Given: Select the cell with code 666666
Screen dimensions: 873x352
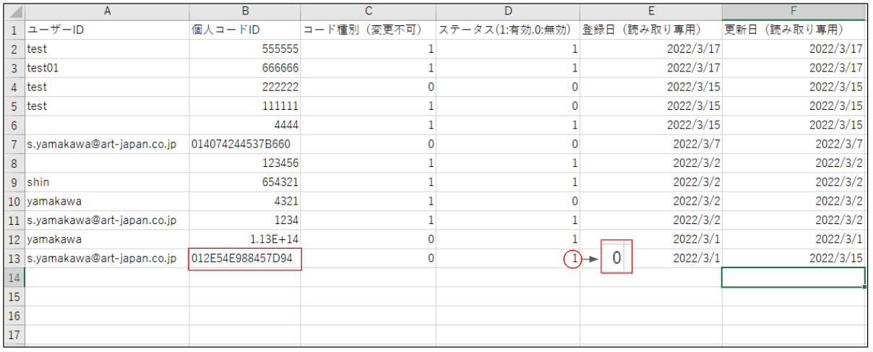Looking at the screenshot, I should [x=245, y=68].
